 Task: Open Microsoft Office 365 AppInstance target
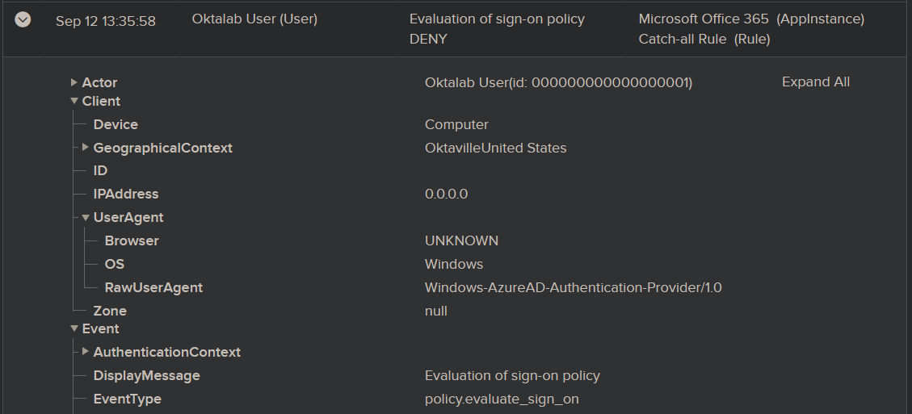750,19
